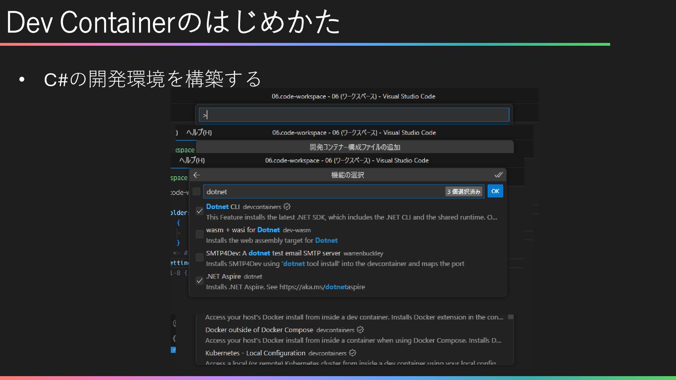Select Docker outside of Docker Compose entry
The height and width of the screenshot is (380, 676).
pos(354,335)
